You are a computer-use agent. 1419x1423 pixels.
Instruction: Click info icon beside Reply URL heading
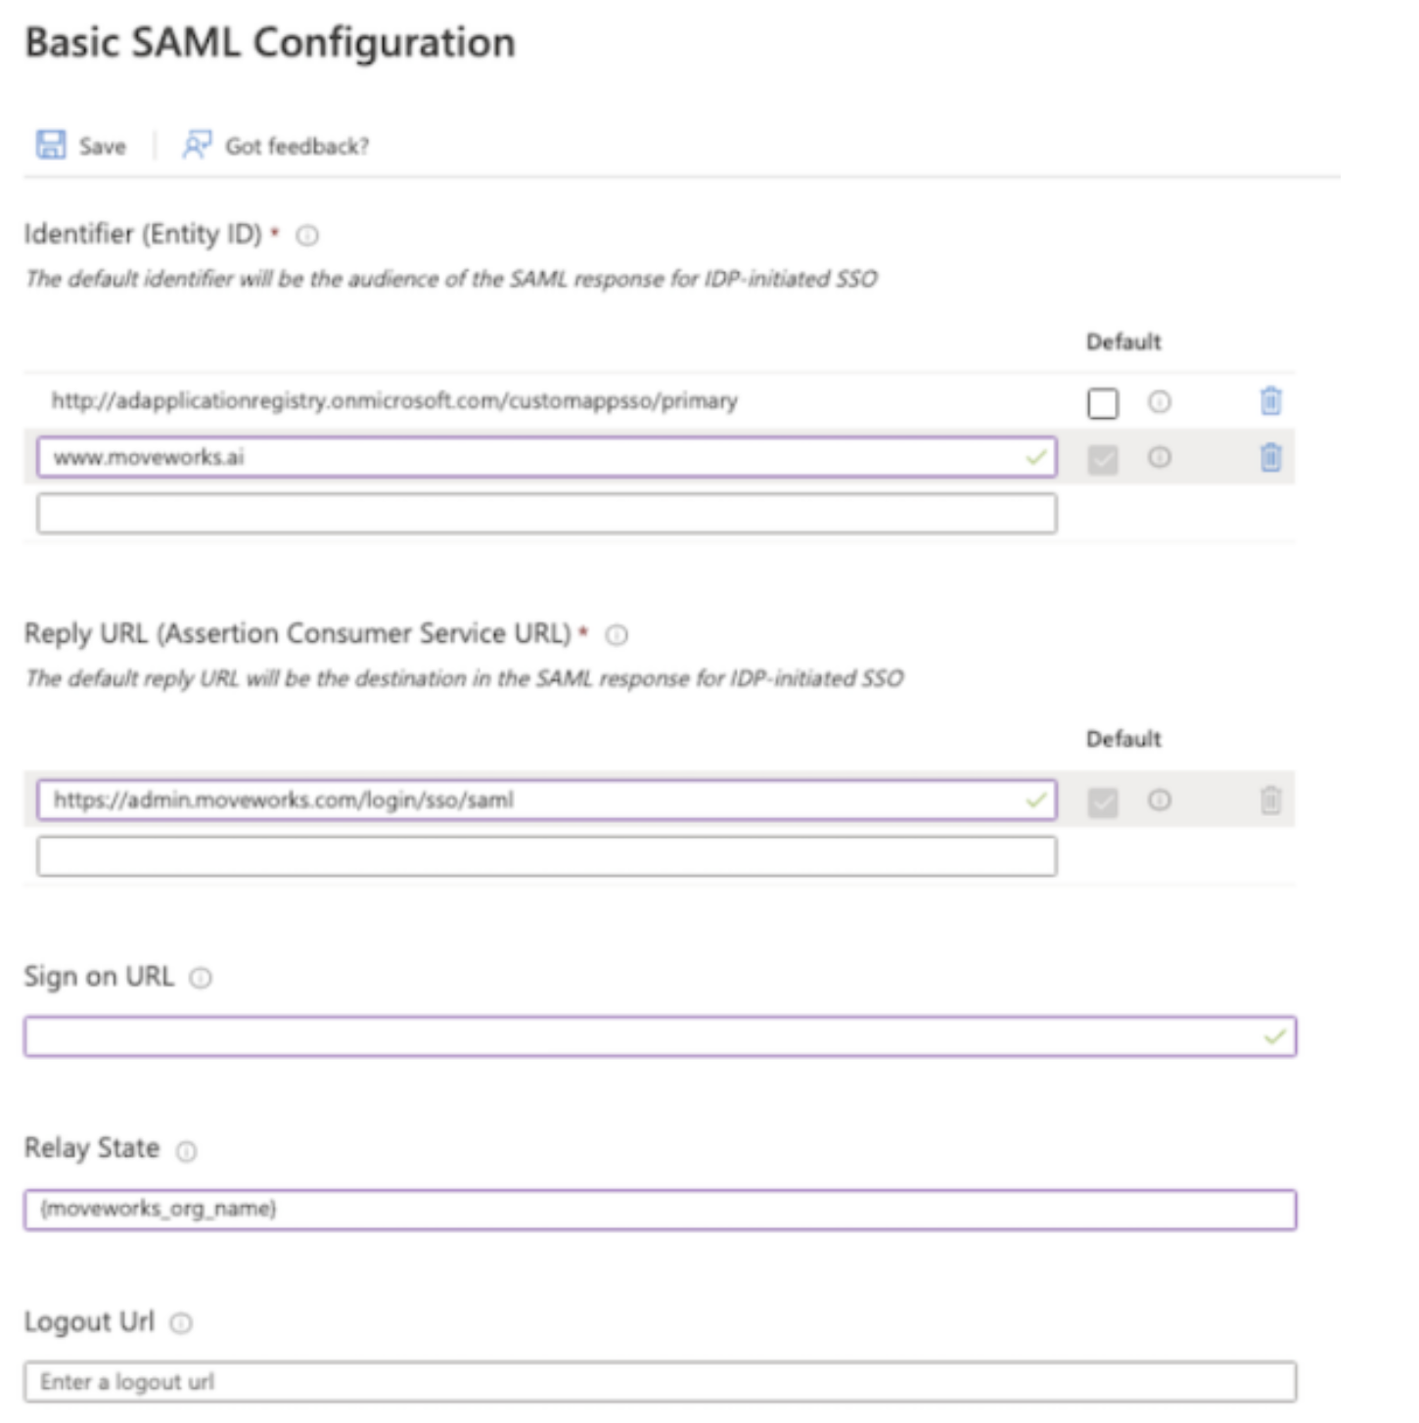pyautogui.click(x=617, y=635)
